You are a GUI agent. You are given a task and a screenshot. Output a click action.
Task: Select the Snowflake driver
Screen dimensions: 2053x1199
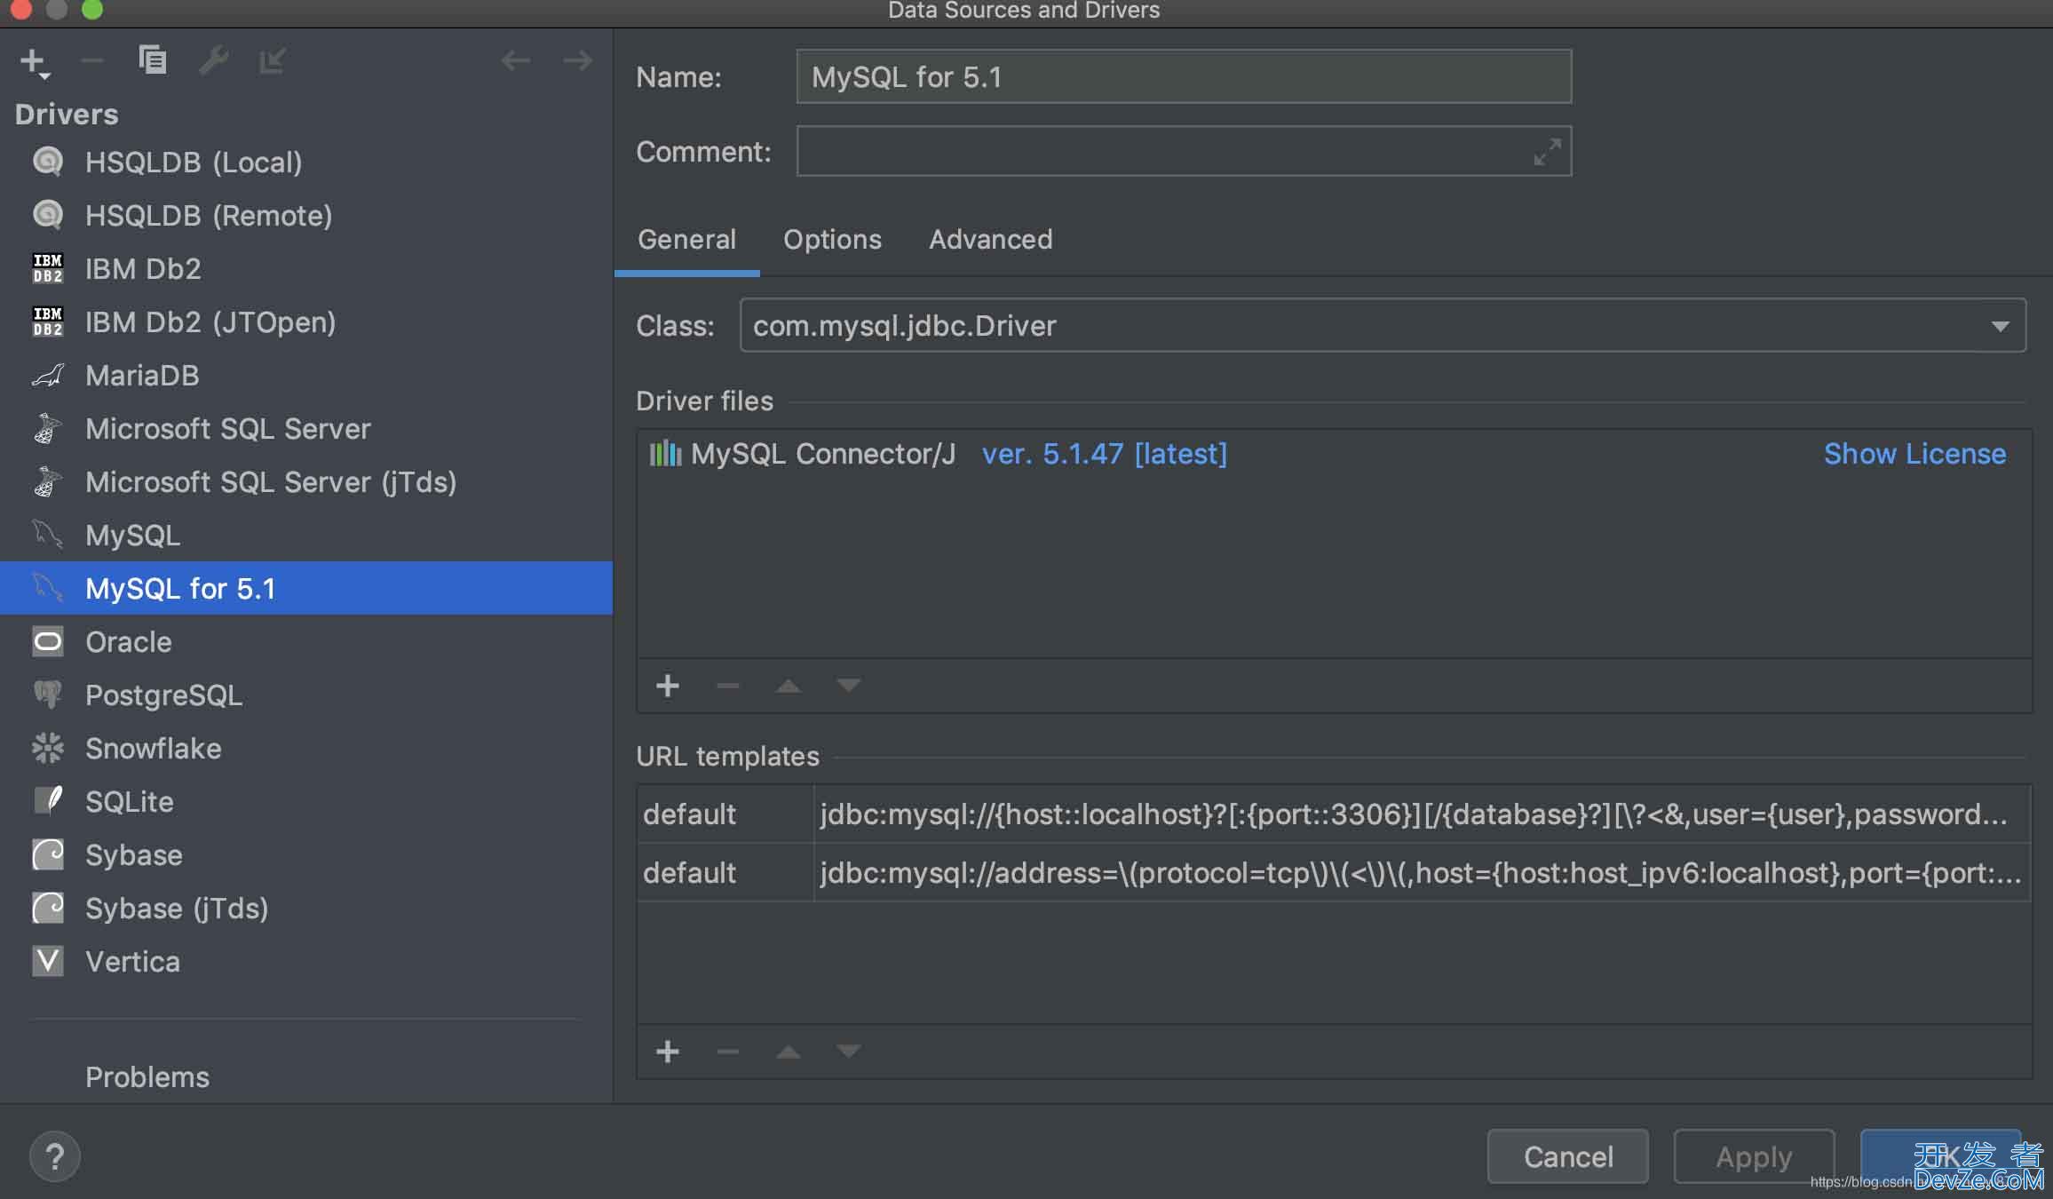(306, 748)
